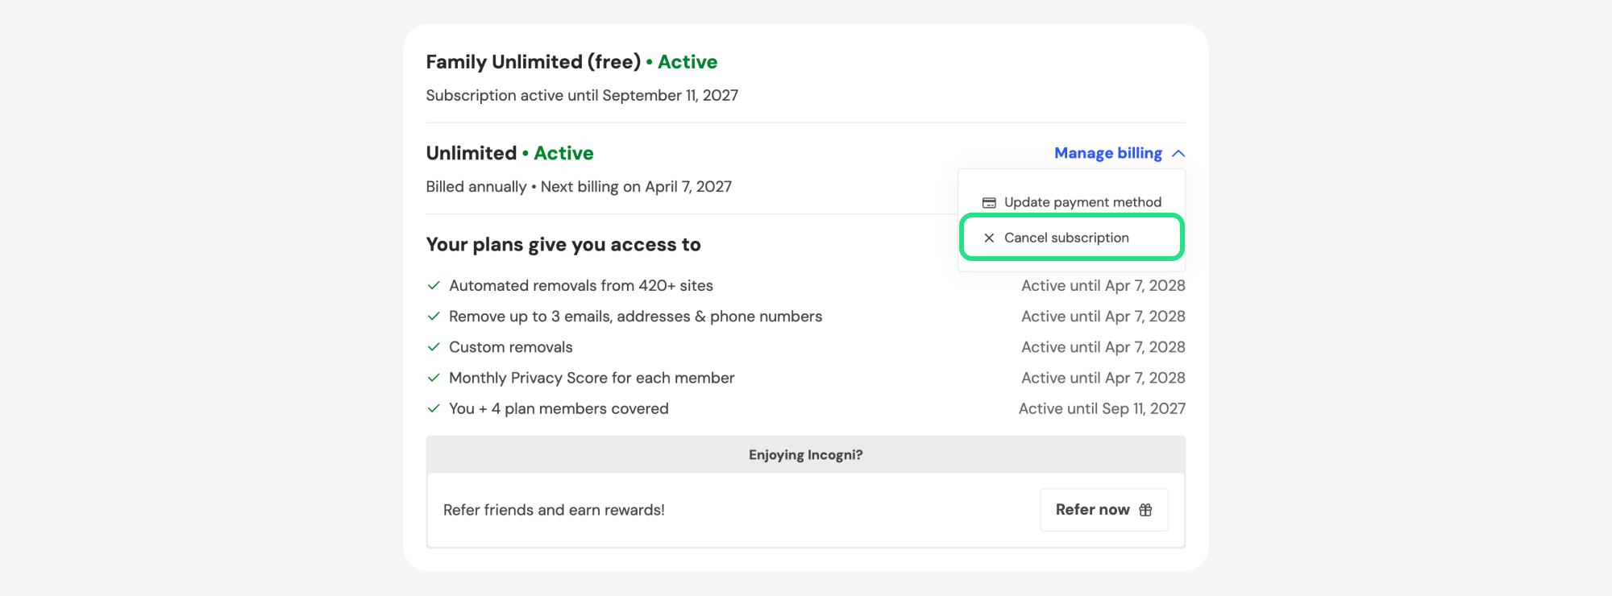Collapse the Manage billing menu

(x=1119, y=153)
